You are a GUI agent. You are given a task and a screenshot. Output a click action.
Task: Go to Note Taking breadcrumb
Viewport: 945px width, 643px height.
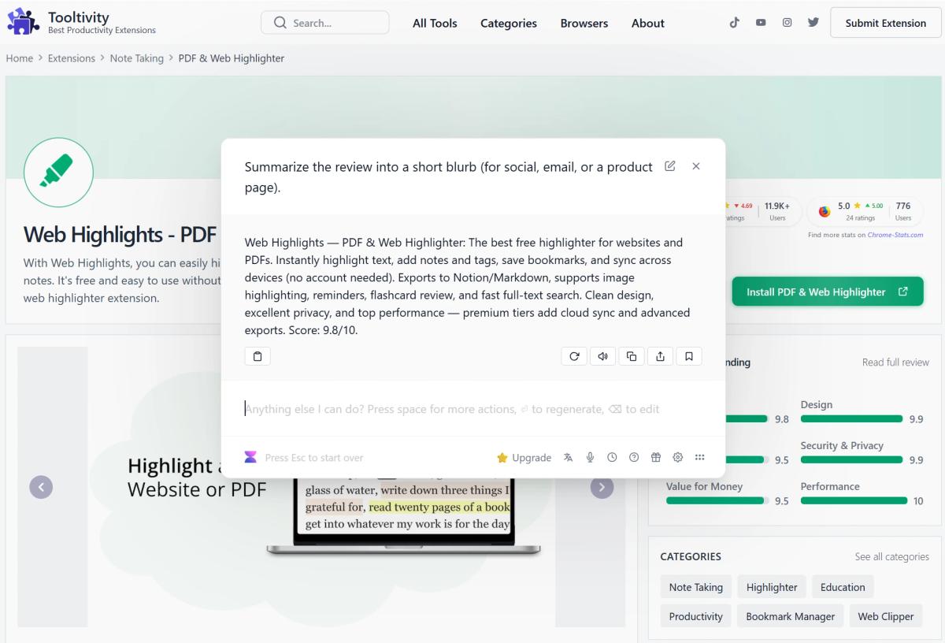pos(137,58)
